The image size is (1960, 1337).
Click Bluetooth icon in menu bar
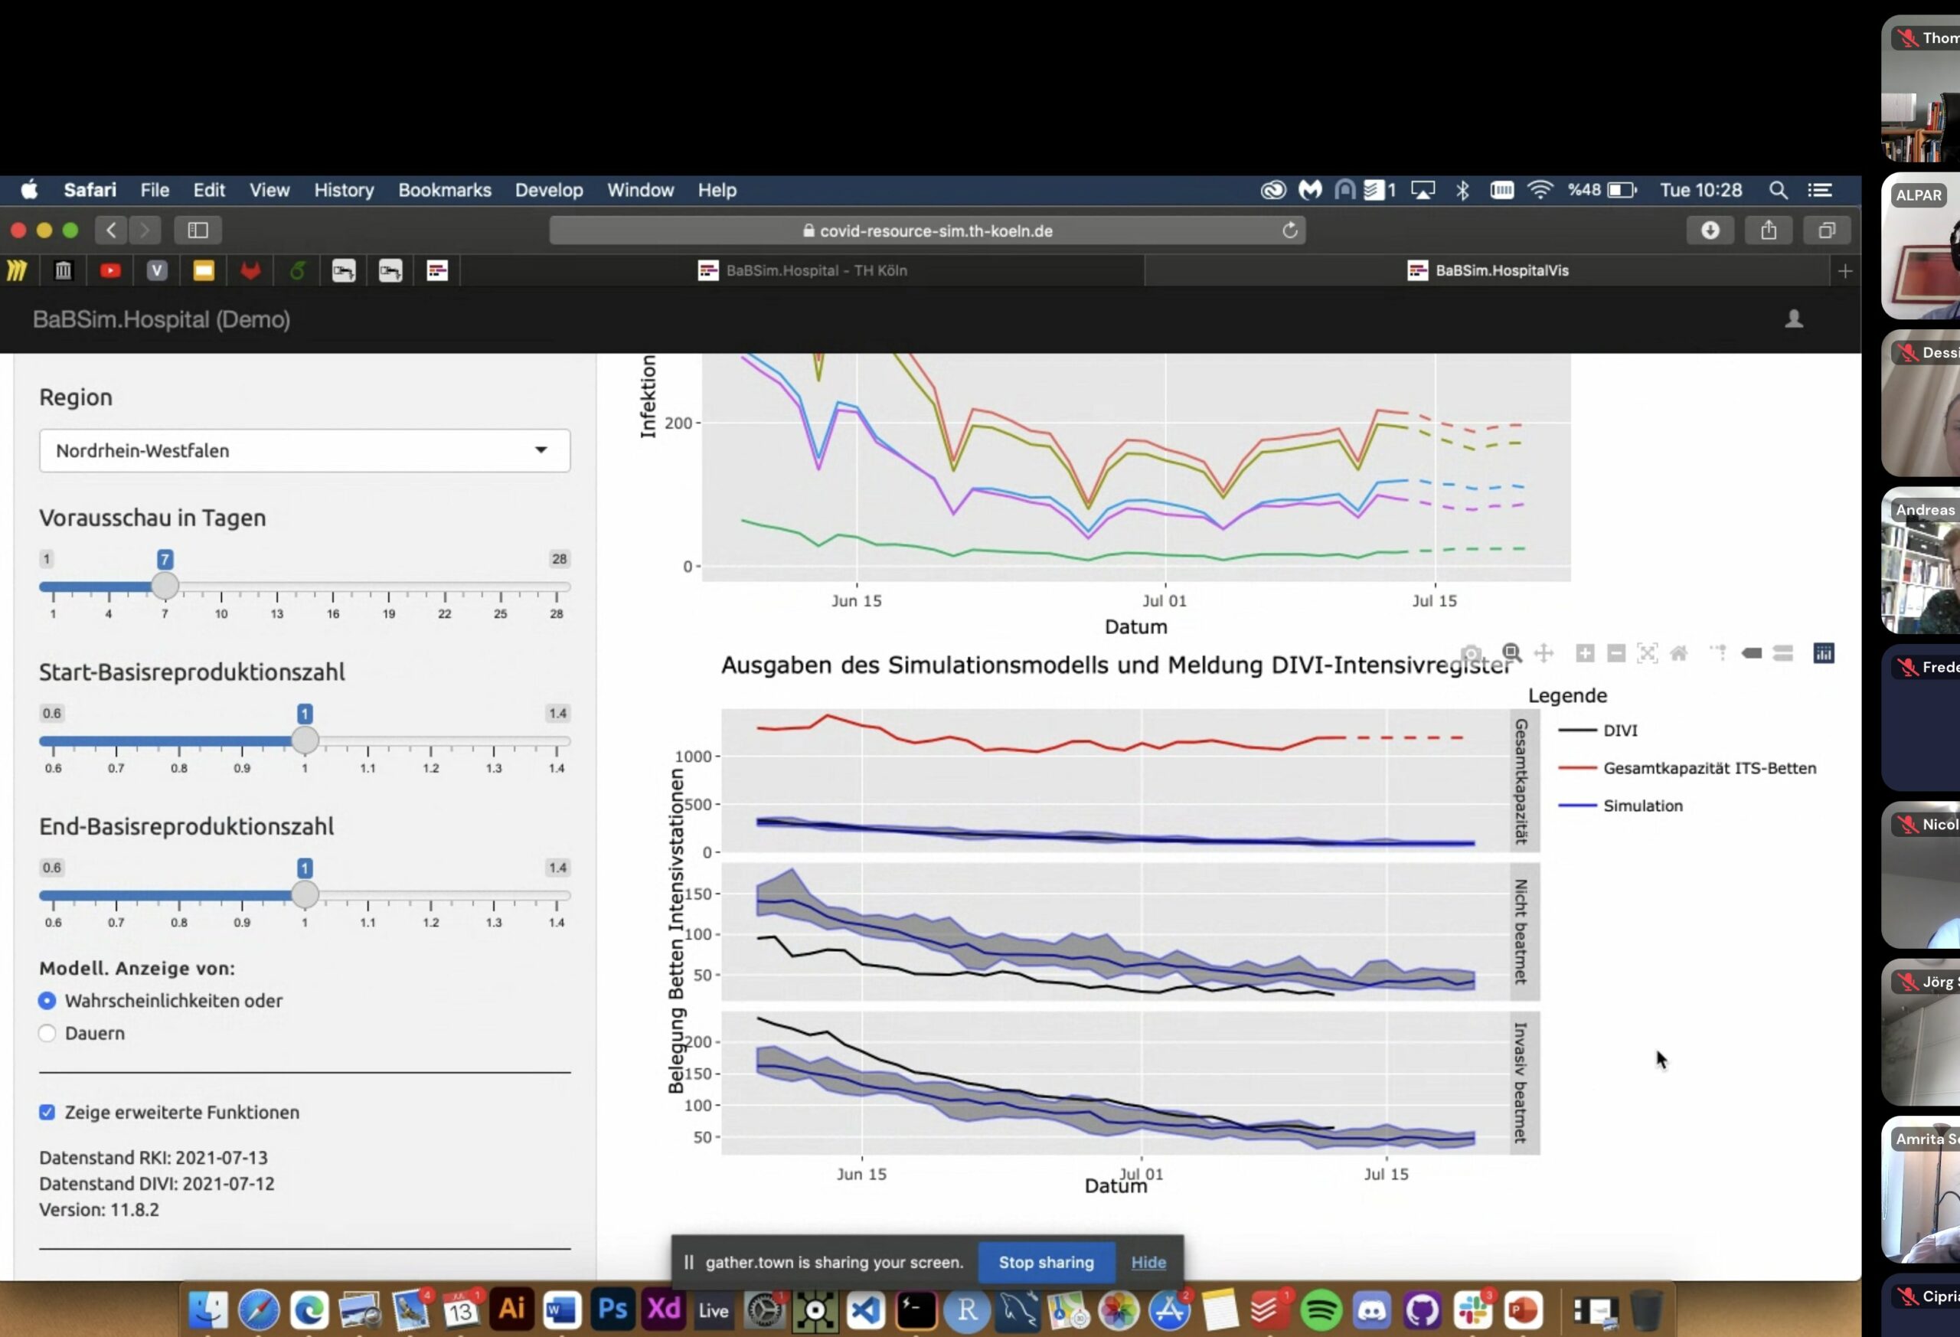pyautogui.click(x=1462, y=190)
